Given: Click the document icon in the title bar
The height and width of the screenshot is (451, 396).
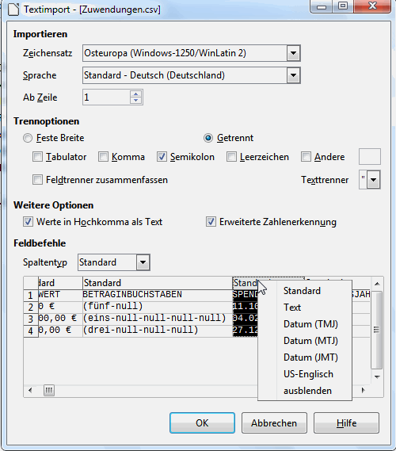Looking at the screenshot, I should point(13,10).
